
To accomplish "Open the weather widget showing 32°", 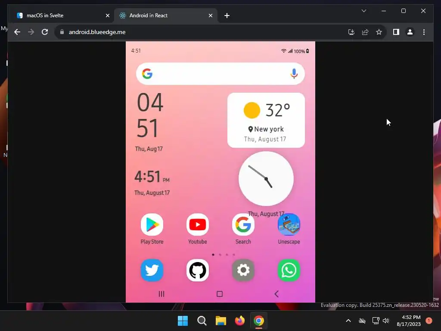I will pos(266,120).
